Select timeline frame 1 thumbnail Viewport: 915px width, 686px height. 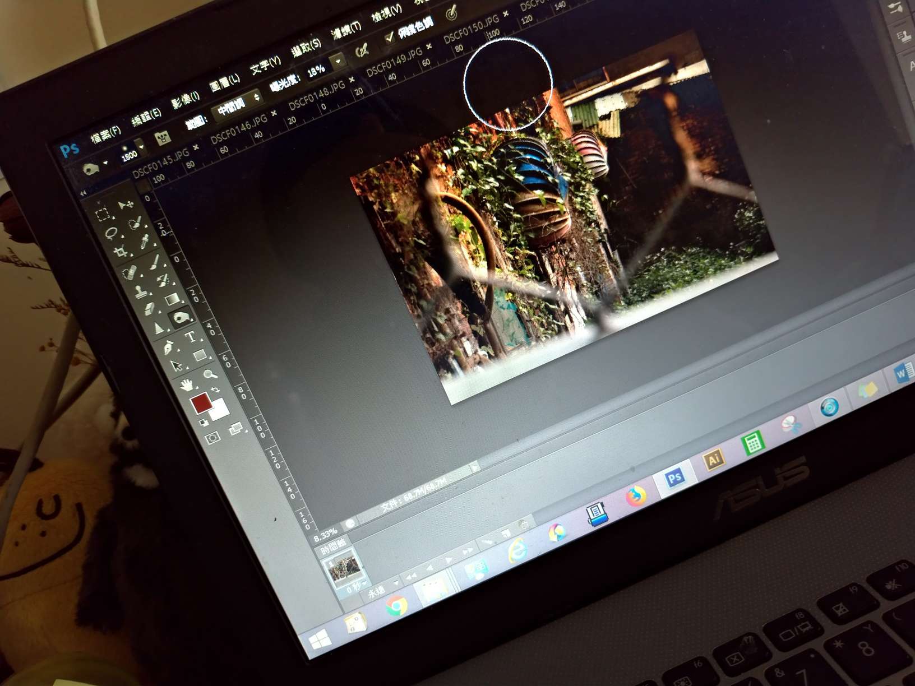(x=344, y=567)
